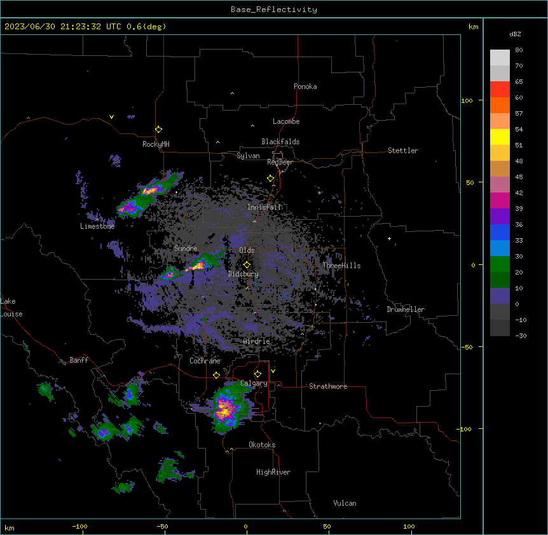This screenshot has height=535, width=548.
Task: Select the yellow diamond marker beside Cochrane
Action: 216,375
